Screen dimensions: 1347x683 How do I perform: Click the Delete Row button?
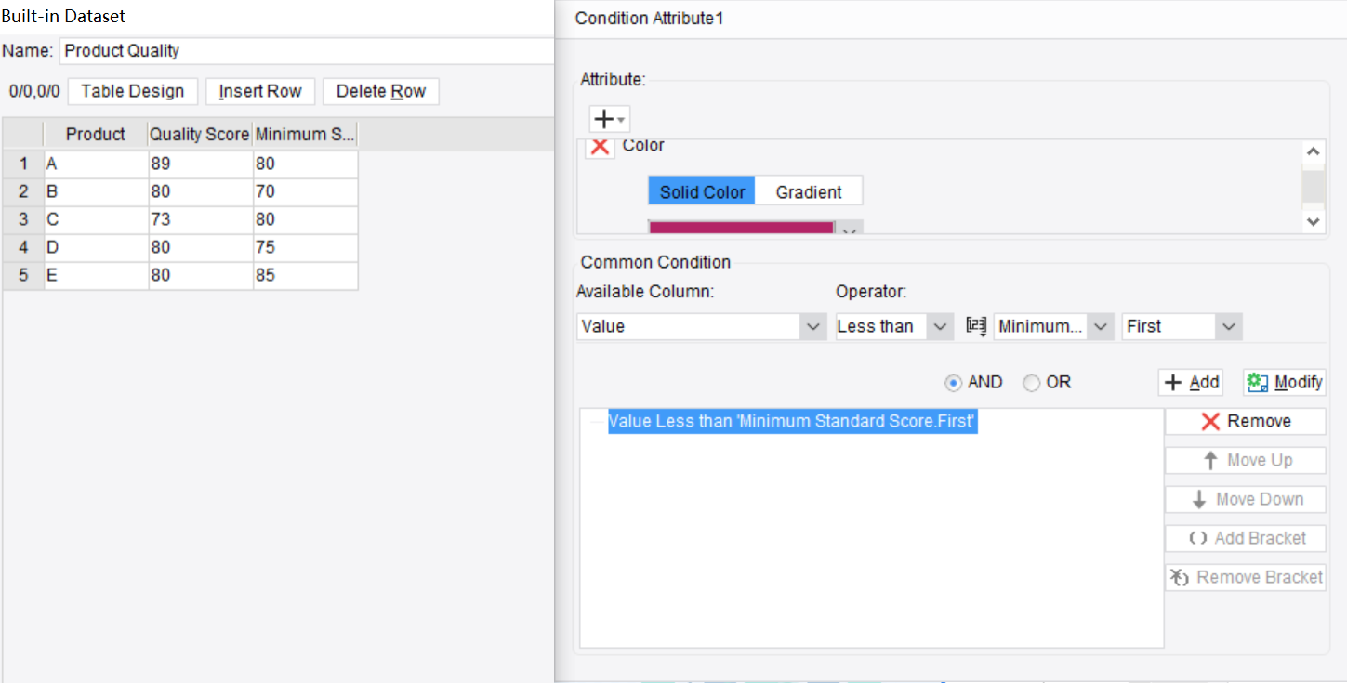point(381,91)
